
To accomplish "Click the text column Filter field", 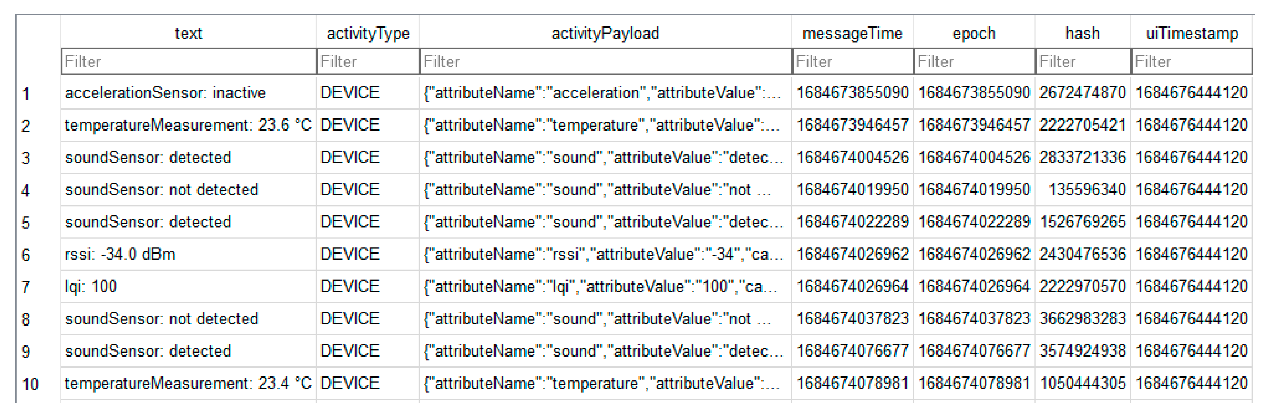I will (188, 62).
